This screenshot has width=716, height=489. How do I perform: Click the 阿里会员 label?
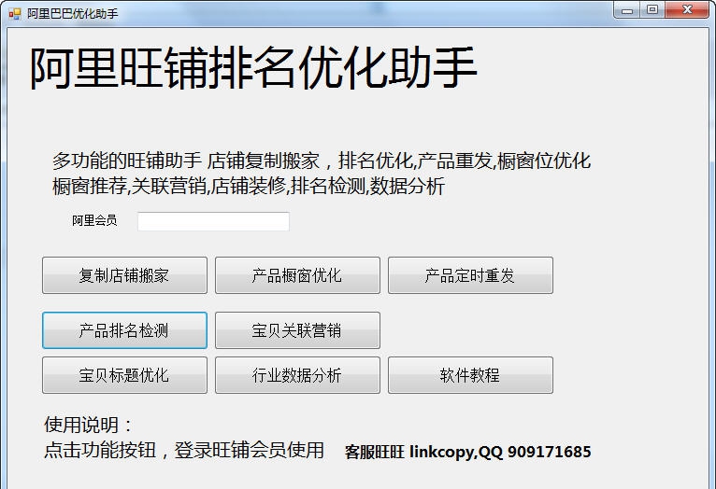point(94,220)
